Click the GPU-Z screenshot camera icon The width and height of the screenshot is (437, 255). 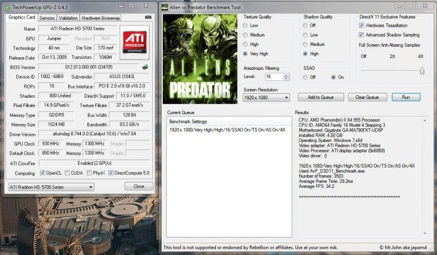coord(148,17)
